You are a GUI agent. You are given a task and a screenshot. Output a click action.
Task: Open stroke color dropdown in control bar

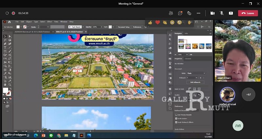[x=28, y=27]
